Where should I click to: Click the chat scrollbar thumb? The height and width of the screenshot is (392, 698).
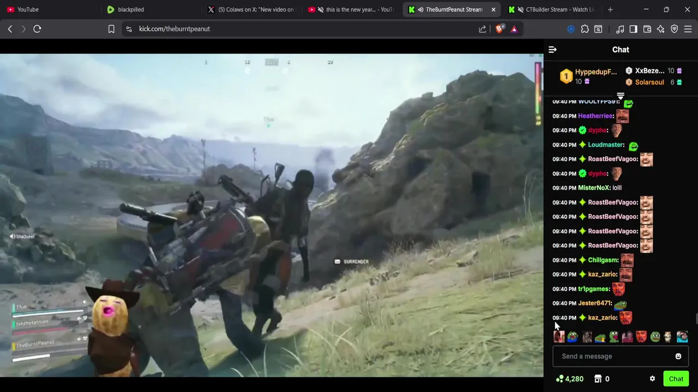tap(696, 318)
